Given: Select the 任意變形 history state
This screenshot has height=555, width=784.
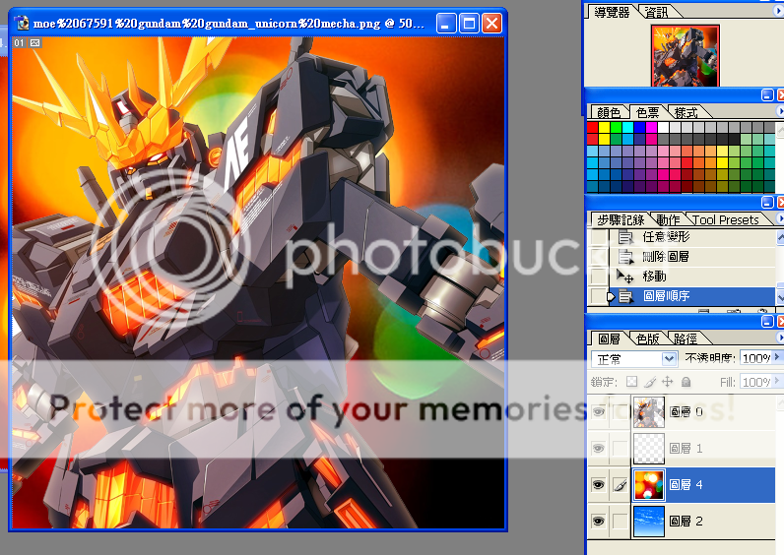Looking at the screenshot, I should coord(666,237).
